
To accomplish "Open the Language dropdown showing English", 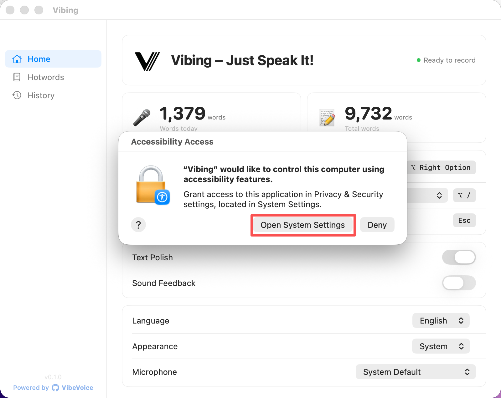I will coord(441,320).
